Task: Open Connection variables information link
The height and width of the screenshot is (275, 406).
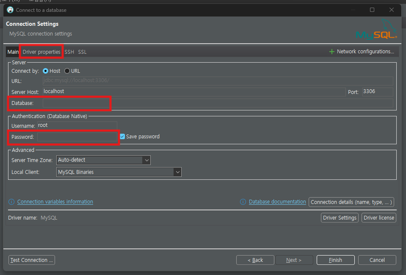Action: 55,201
